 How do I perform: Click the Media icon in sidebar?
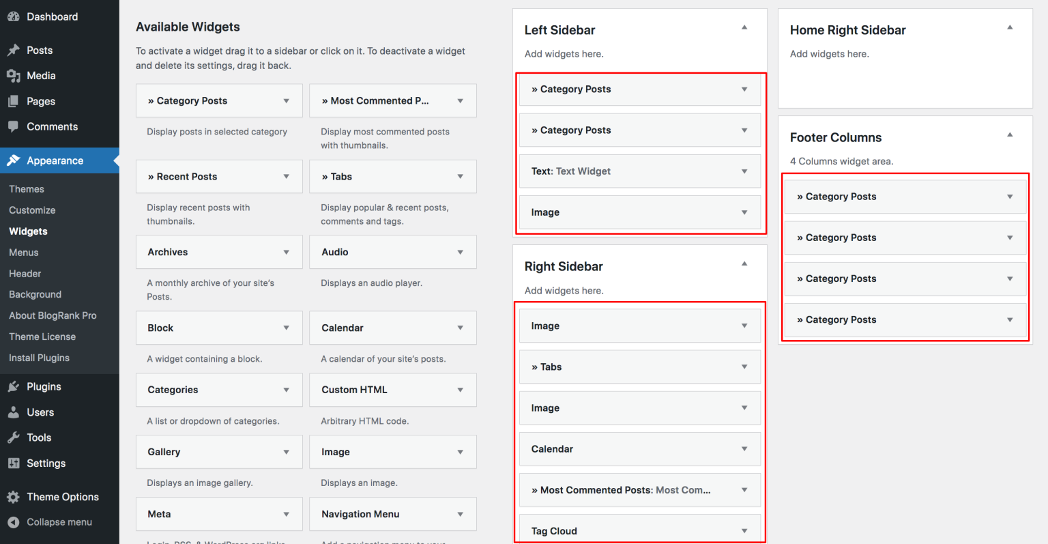13,76
